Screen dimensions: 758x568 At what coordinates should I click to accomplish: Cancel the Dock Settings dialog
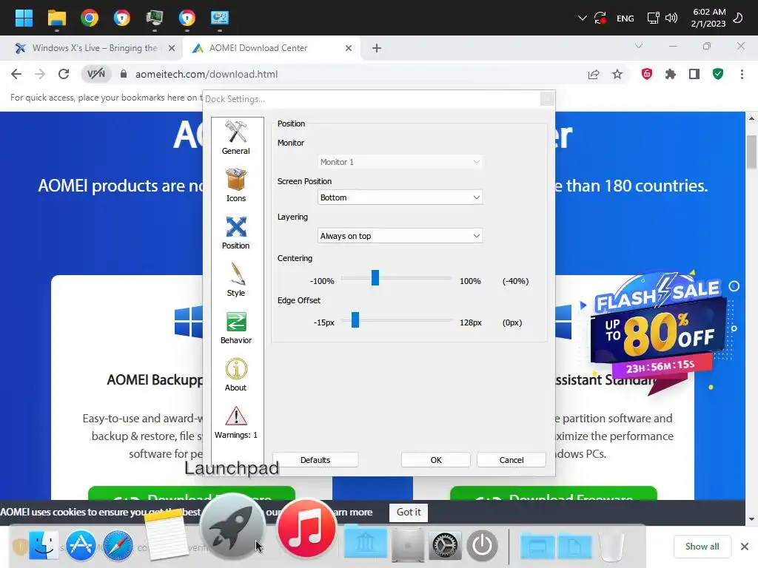point(511,460)
